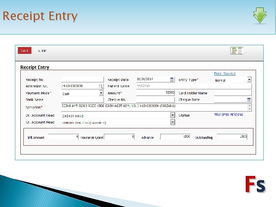Clear the receipt form
The height and width of the screenshot is (207, 276).
pyautogui.click(x=43, y=51)
